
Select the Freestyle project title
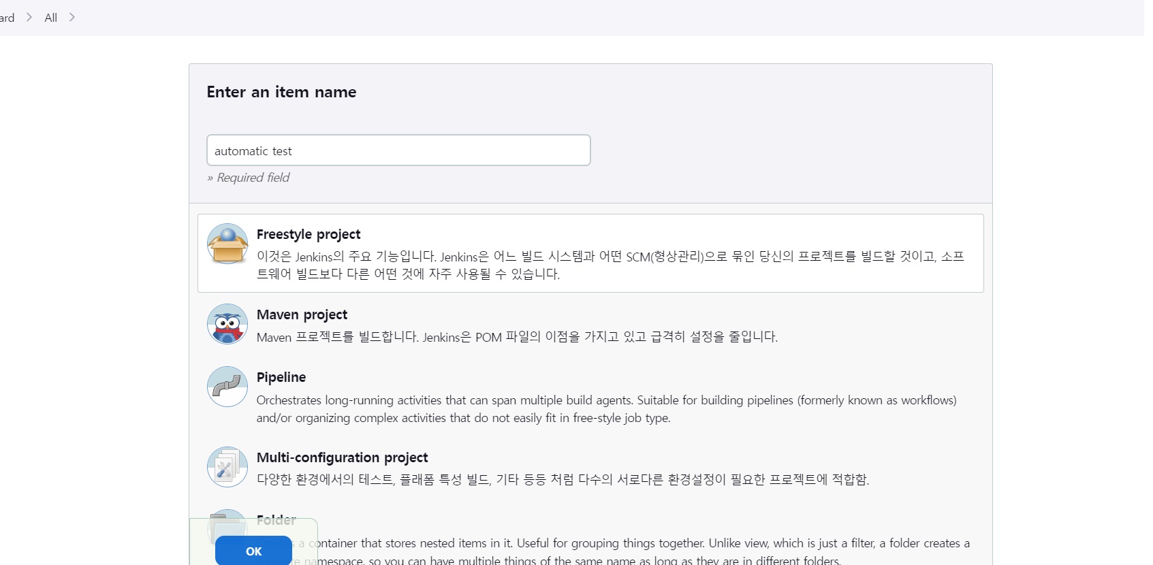(309, 234)
